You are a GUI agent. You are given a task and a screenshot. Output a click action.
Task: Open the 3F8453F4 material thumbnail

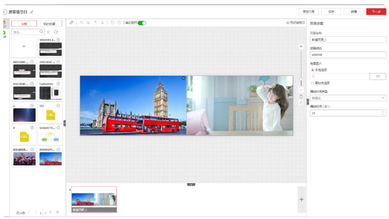pyautogui.click(x=51, y=49)
